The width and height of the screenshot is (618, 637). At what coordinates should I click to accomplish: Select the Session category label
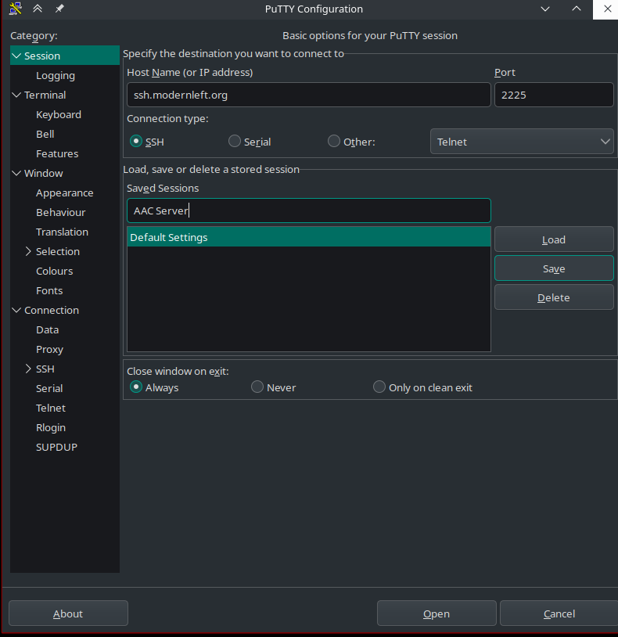(x=42, y=56)
